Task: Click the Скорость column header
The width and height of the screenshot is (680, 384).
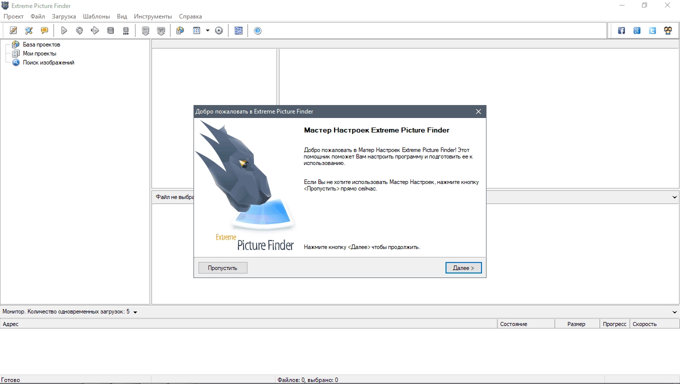Action: click(x=654, y=324)
